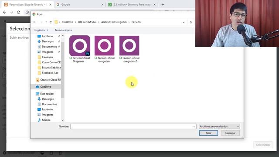
Task: Open Imágenes under Este equipo
Action: [x=48, y=115]
